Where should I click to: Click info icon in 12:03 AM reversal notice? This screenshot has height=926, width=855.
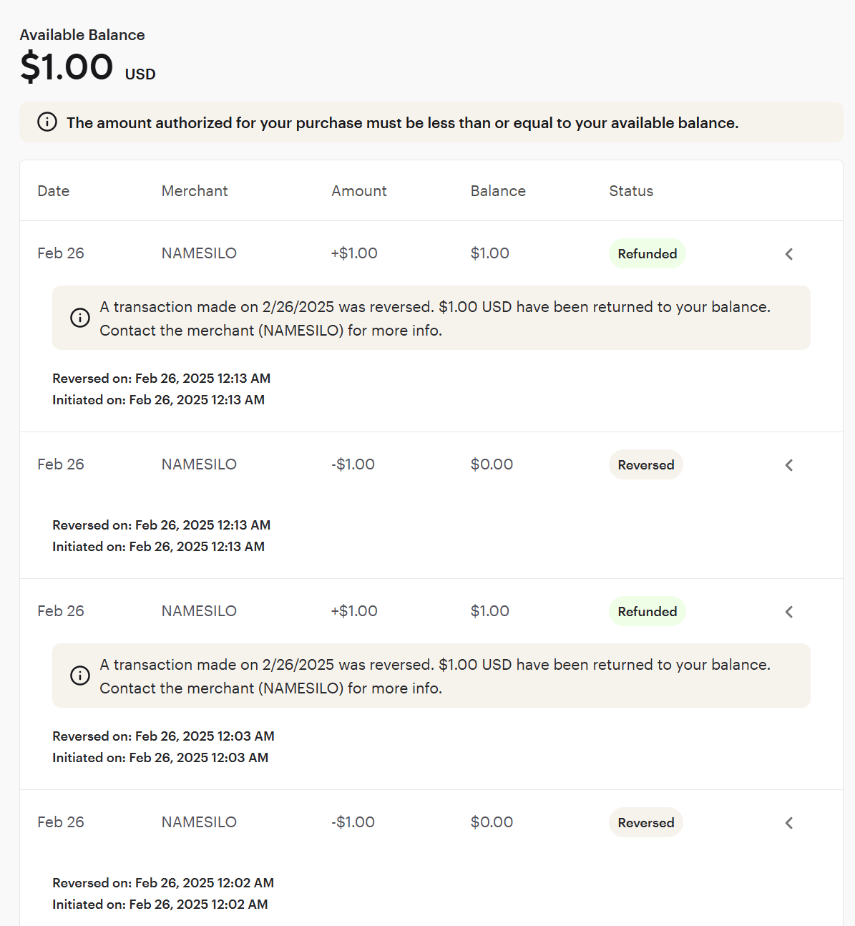click(x=80, y=676)
